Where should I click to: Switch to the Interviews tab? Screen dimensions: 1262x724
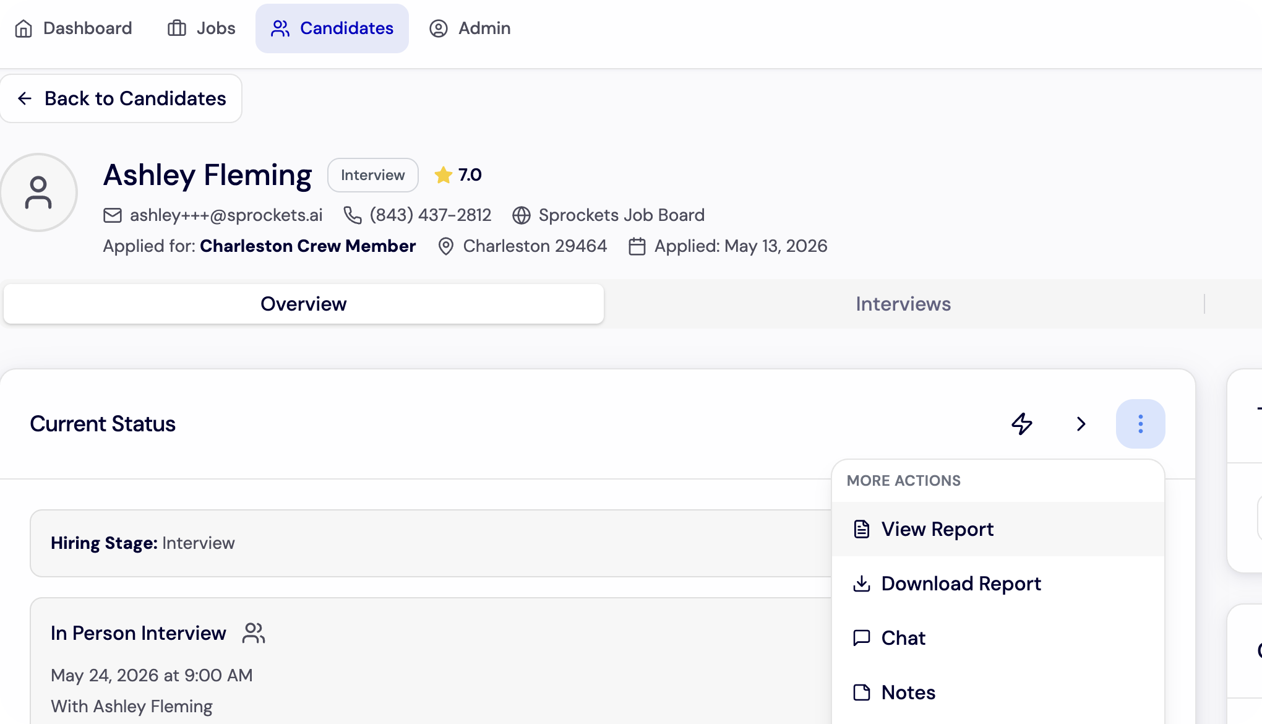click(903, 304)
